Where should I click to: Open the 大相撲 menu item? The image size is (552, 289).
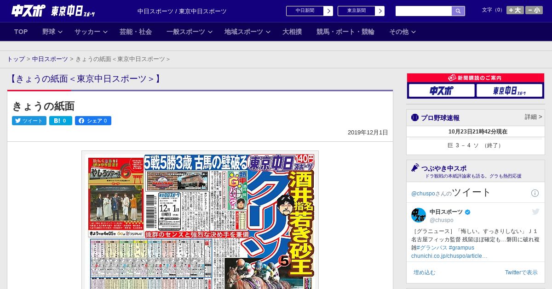click(x=292, y=32)
